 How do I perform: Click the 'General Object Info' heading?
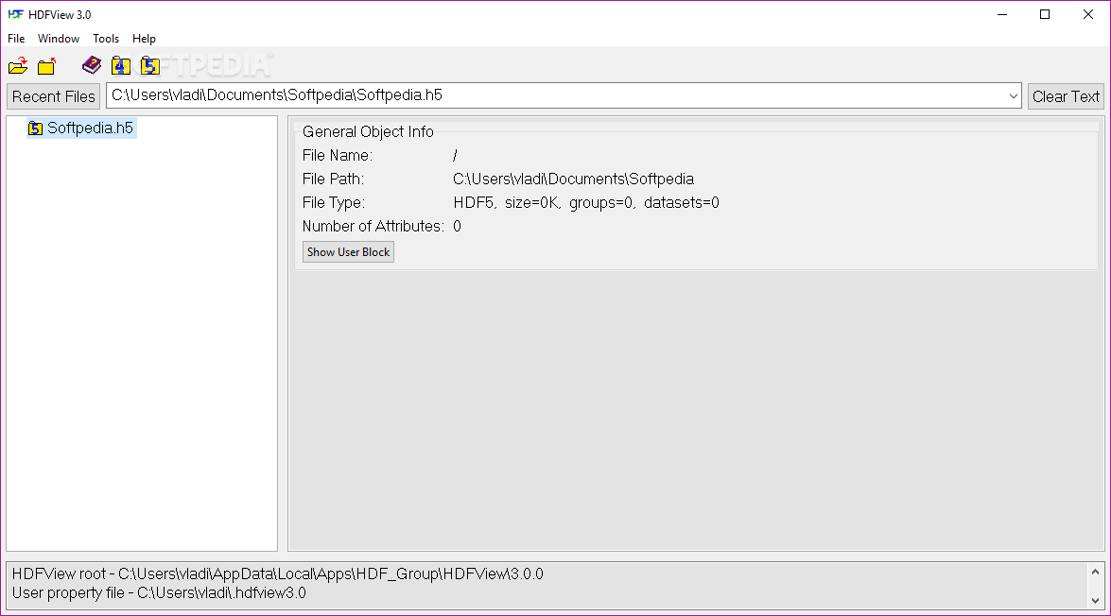368,131
